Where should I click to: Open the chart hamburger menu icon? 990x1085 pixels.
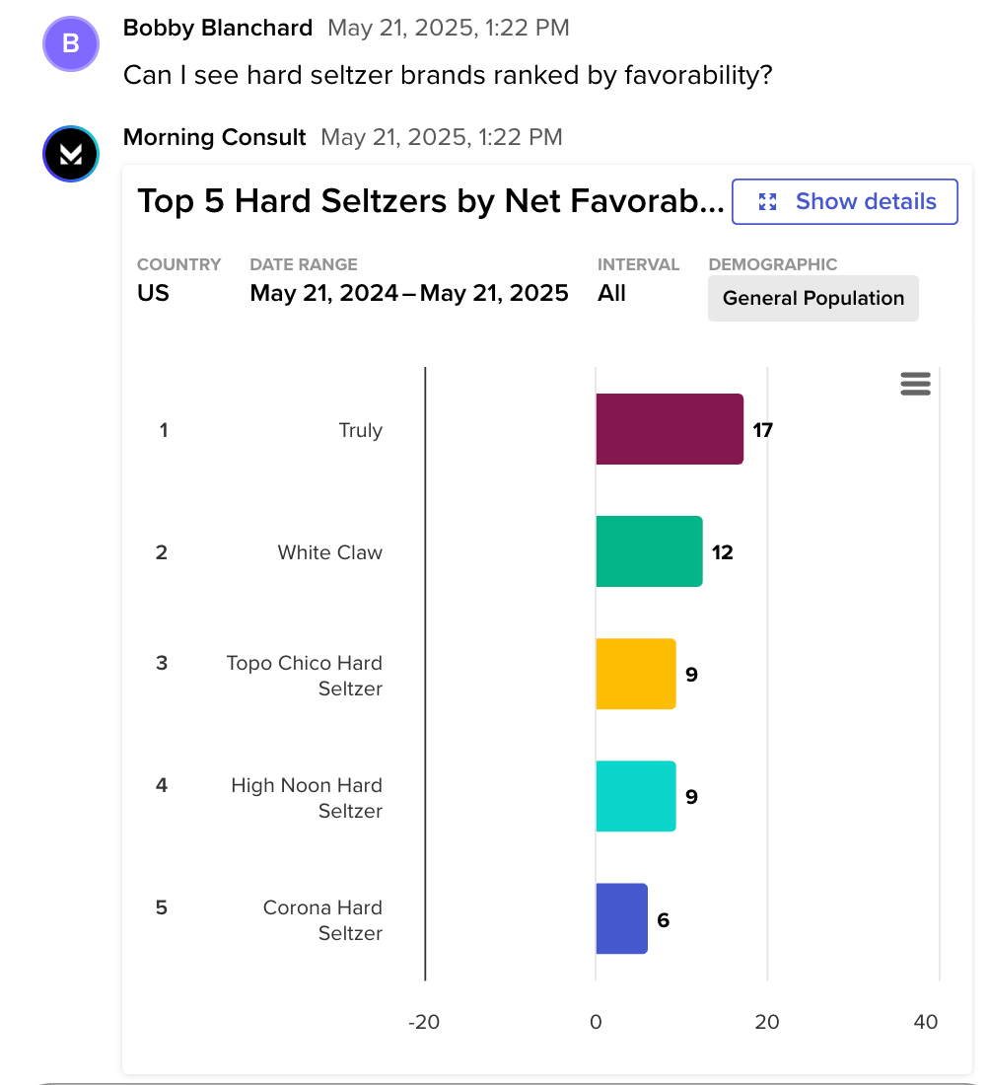[x=915, y=384]
